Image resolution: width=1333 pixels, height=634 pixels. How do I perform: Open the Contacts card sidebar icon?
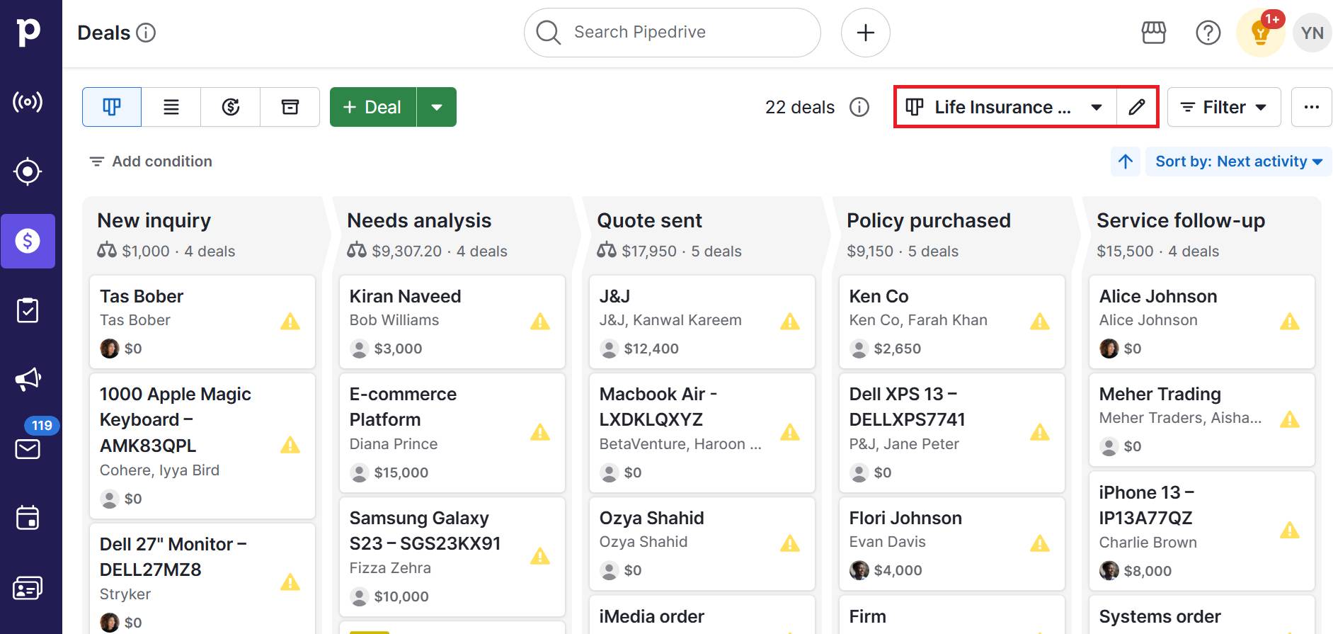click(x=28, y=588)
